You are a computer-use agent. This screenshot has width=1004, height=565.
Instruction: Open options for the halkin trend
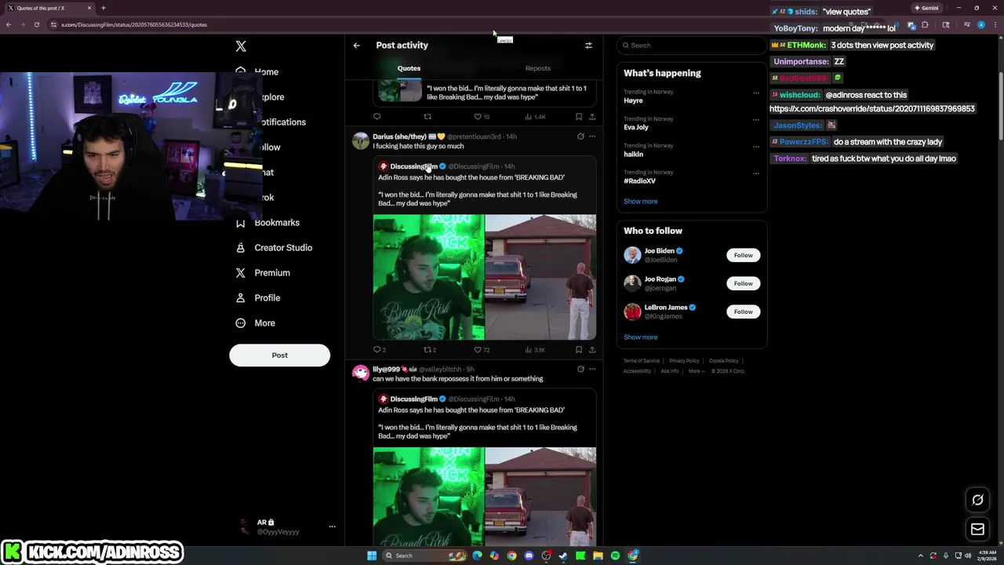point(756,146)
